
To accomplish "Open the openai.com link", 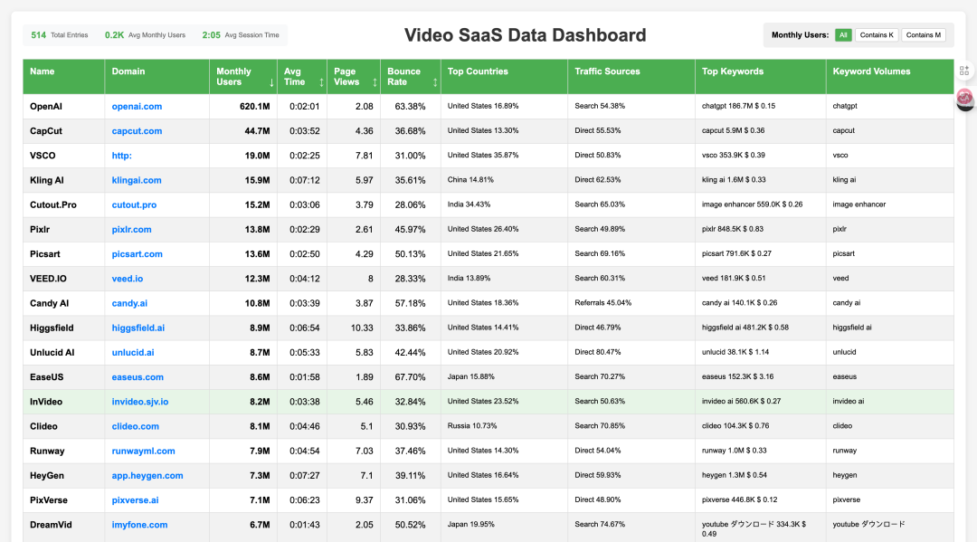I will (137, 107).
